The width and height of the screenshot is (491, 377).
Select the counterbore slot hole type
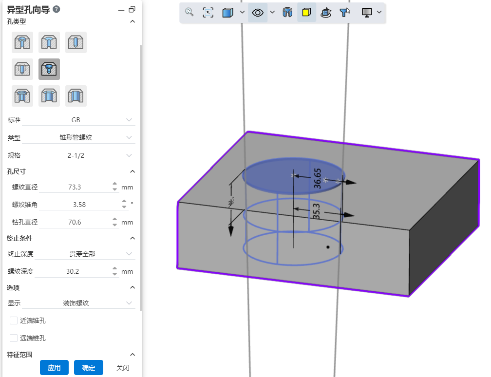pos(22,96)
